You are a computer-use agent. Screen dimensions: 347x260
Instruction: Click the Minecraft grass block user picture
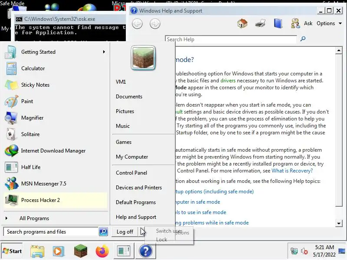click(x=143, y=58)
